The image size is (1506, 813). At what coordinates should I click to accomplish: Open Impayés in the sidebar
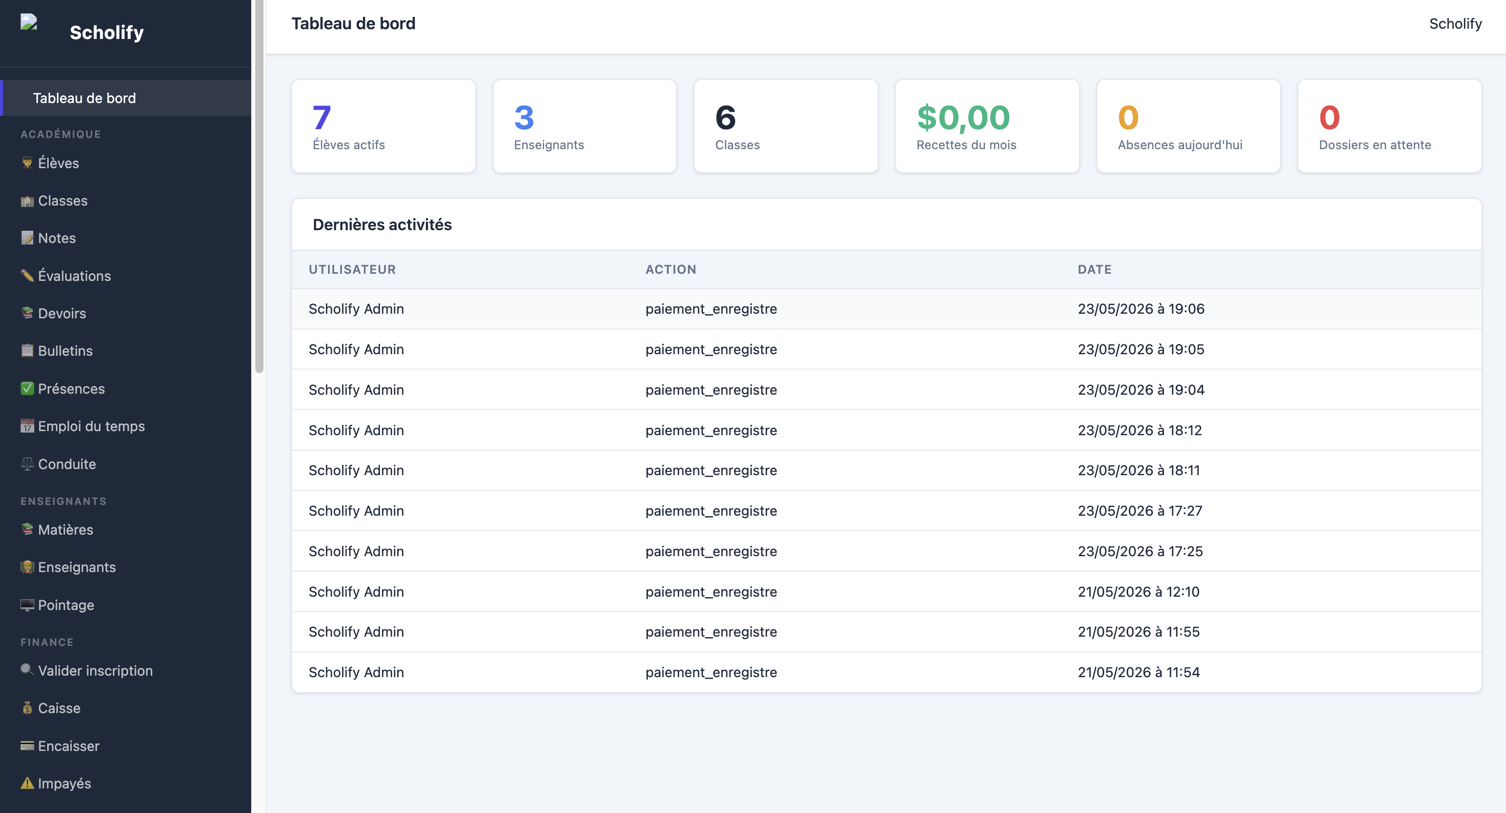point(126,783)
